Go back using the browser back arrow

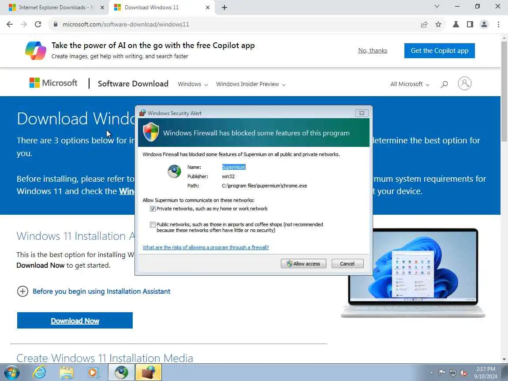[10, 24]
